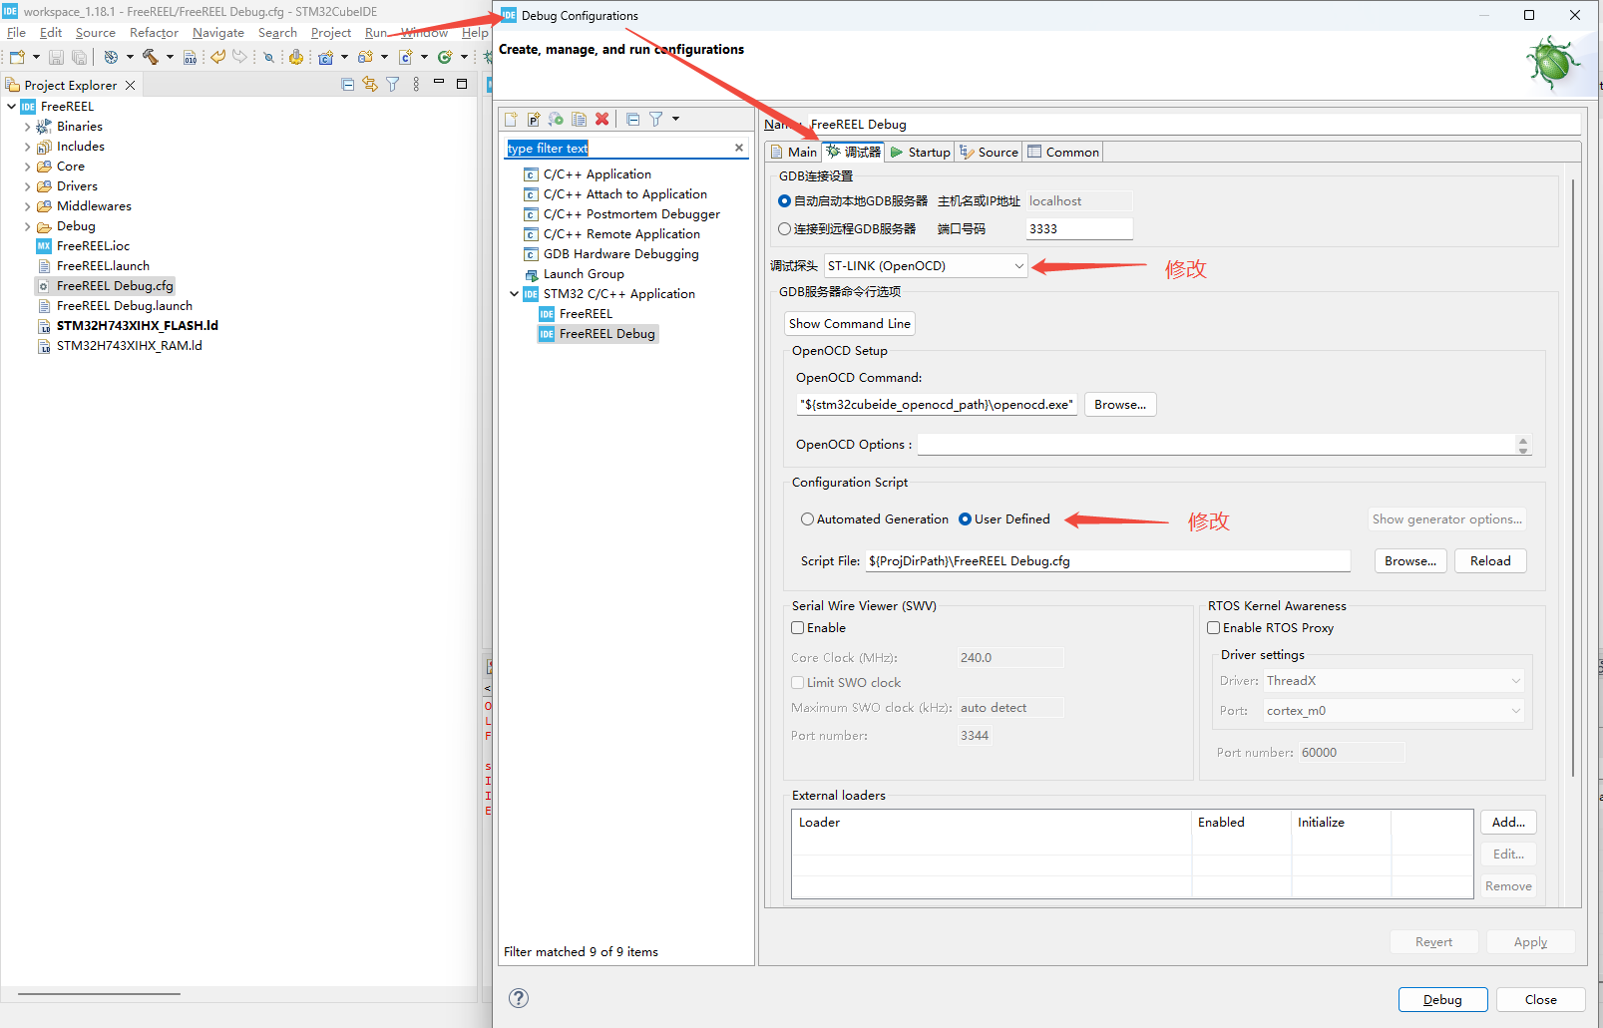The height and width of the screenshot is (1028, 1603).
Task: Select connect to remote GDB server radio
Action: pyautogui.click(x=784, y=229)
